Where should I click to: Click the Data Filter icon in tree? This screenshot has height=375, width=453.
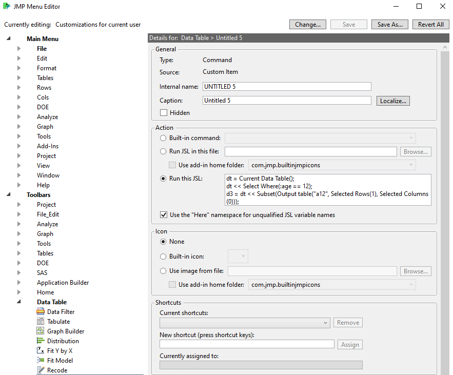pos(41,311)
